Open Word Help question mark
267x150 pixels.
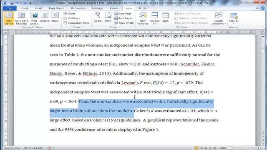pos(262,8)
